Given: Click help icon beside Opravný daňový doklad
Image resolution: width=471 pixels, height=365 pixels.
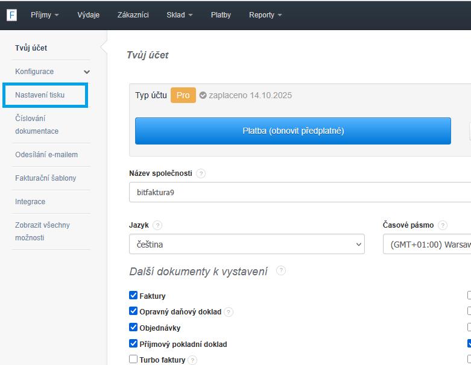Looking at the screenshot, I should pyautogui.click(x=229, y=312).
